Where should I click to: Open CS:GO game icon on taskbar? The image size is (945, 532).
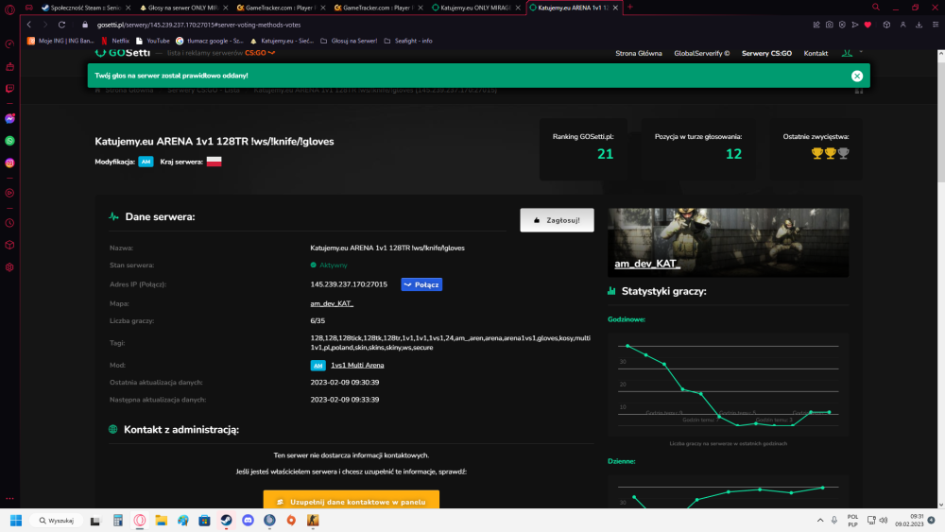(x=313, y=521)
